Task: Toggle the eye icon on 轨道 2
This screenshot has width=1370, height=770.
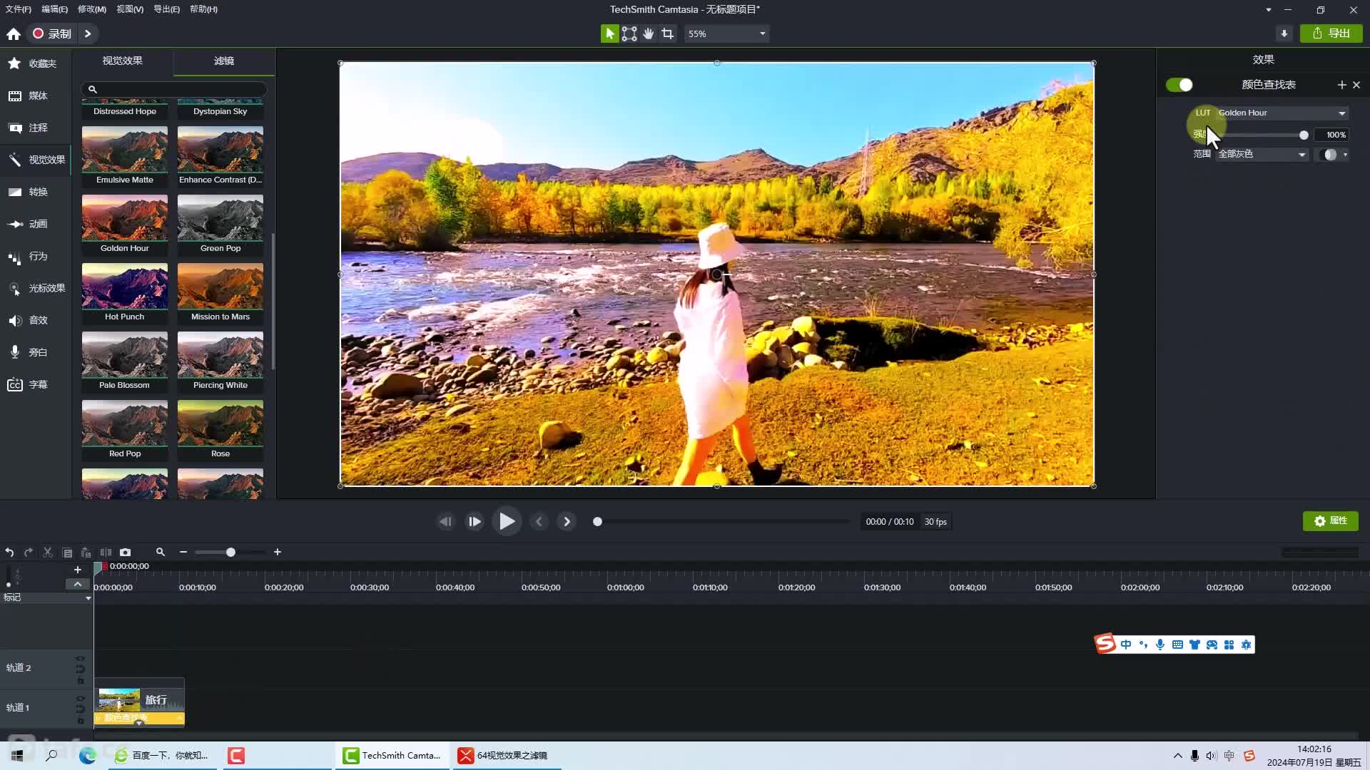Action: (81, 658)
